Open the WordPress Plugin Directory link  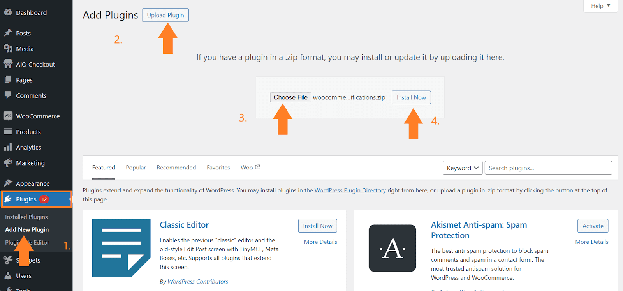point(350,190)
